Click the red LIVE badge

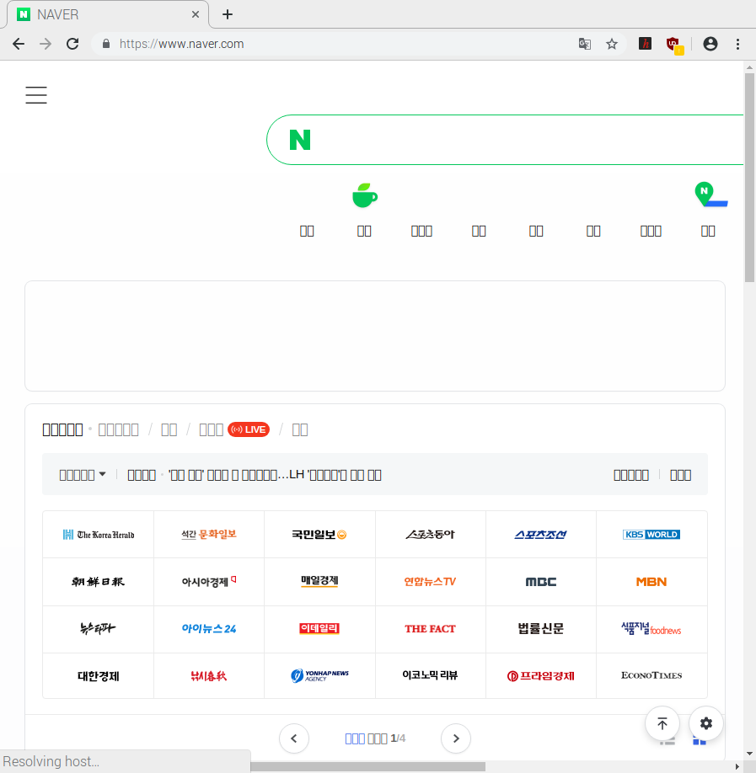(249, 429)
